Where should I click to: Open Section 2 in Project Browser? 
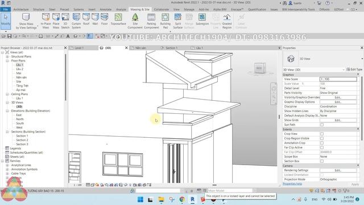tap(22, 140)
